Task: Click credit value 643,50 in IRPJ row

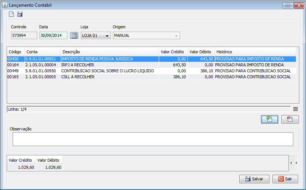Action: point(173,65)
